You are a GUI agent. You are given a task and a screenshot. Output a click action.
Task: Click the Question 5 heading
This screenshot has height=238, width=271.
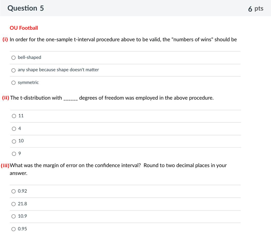pos(26,8)
